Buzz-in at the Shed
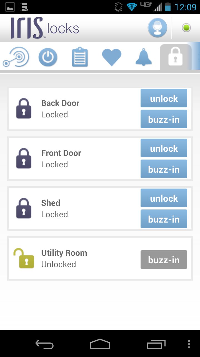Image resolution: width=200 pixels, height=357 pixels. (164, 219)
